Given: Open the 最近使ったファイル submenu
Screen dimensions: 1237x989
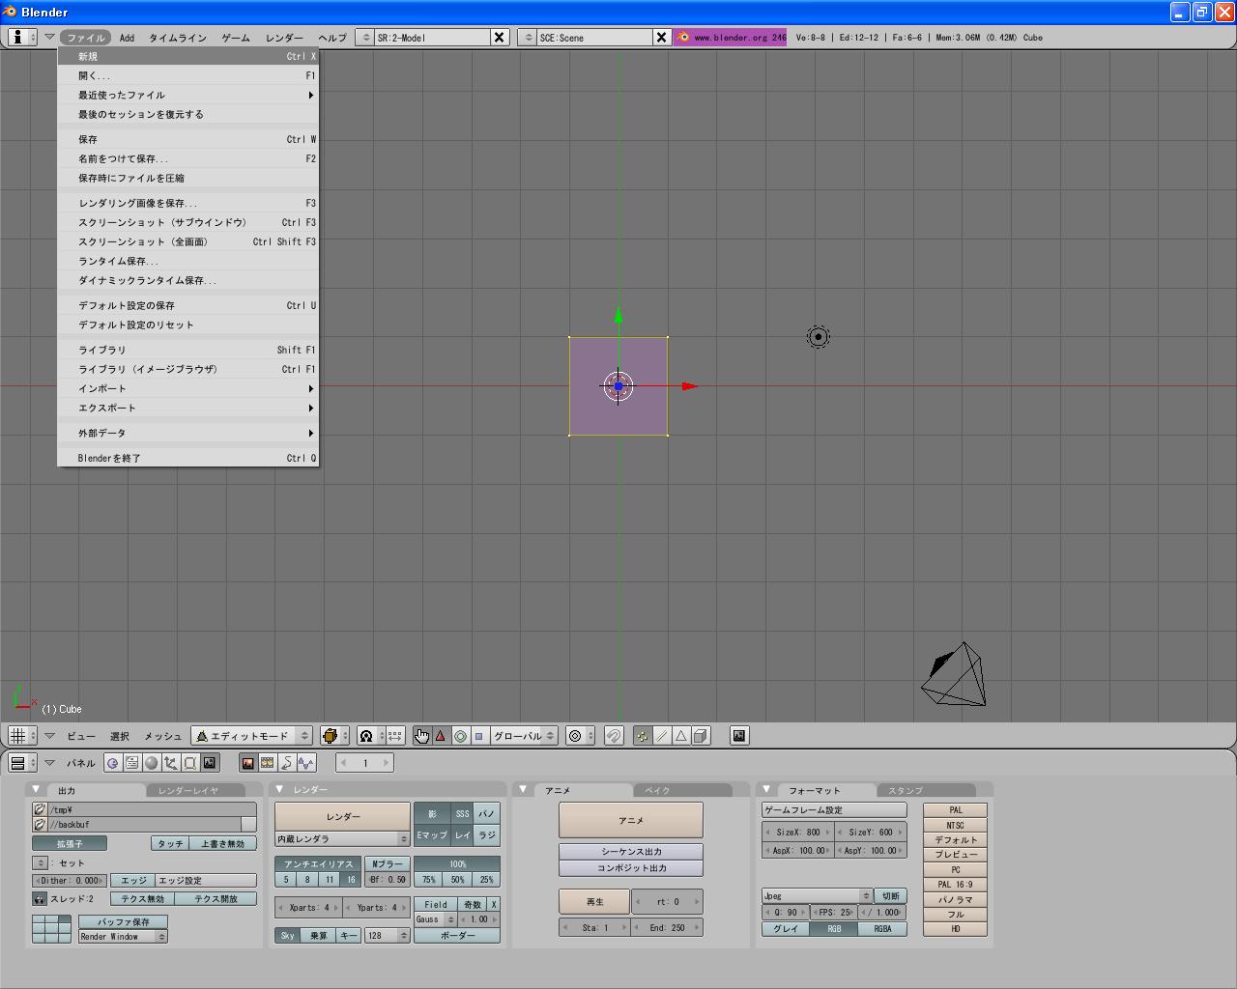Looking at the screenshot, I should pyautogui.click(x=188, y=95).
